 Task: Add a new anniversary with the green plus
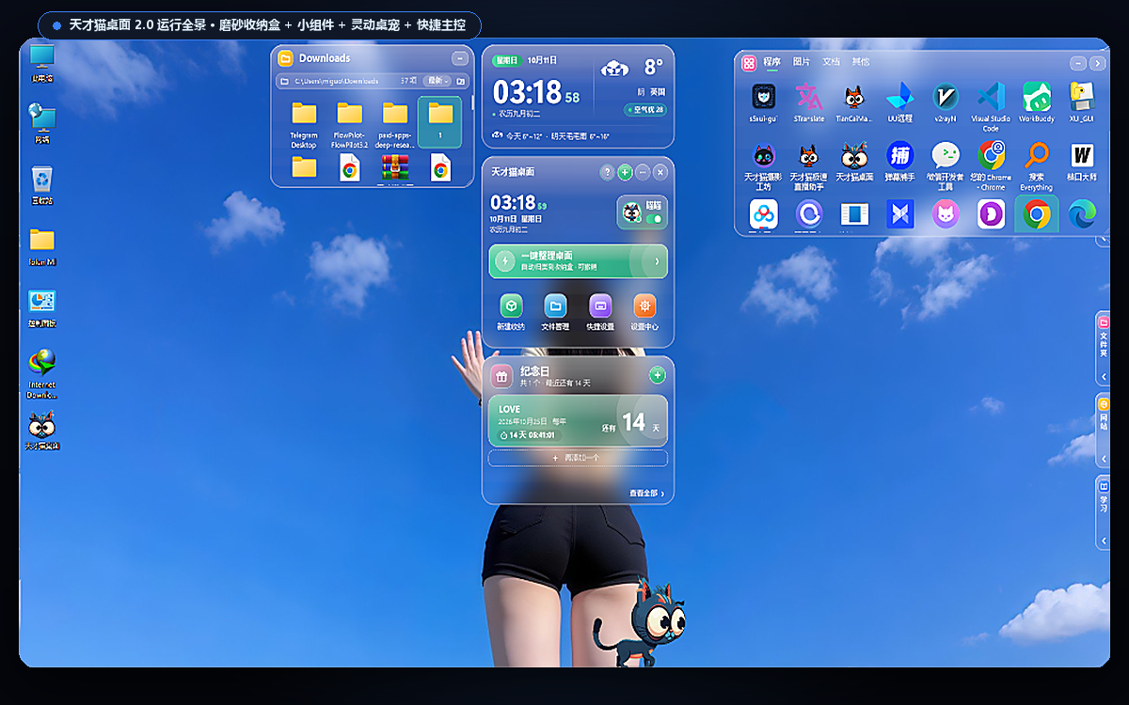pyautogui.click(x=657, y=376)
